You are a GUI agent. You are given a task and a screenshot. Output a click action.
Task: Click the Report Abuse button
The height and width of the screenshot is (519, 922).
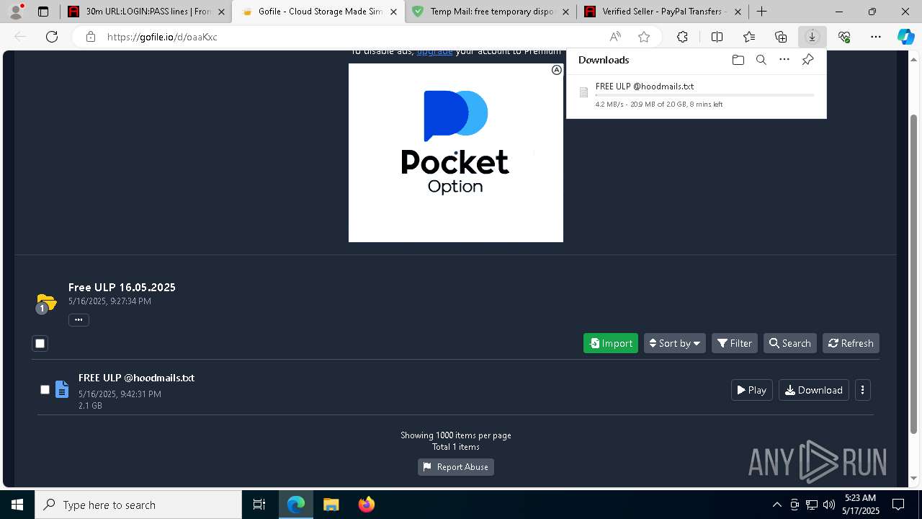[456, 467]
